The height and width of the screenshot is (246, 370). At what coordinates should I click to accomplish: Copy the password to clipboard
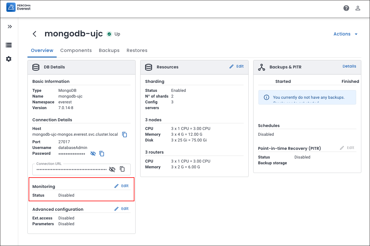[x=102, y=154]
